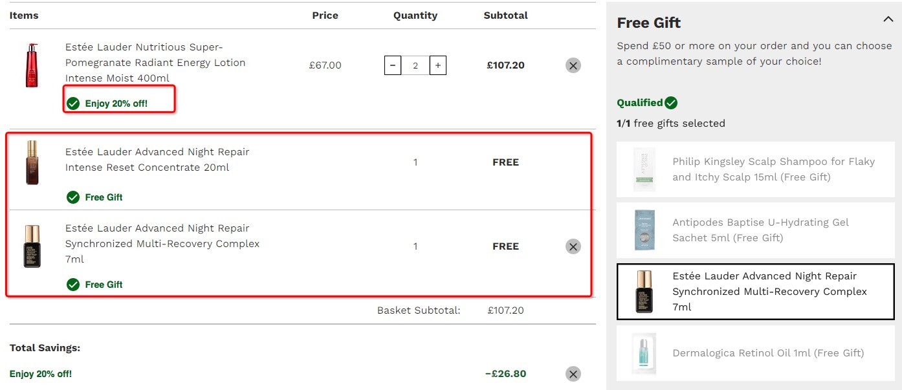The height and width of the screenshot is (390, 902).
Task: Click the Intense Reset Concentrate bottle image
Action: 32,162
